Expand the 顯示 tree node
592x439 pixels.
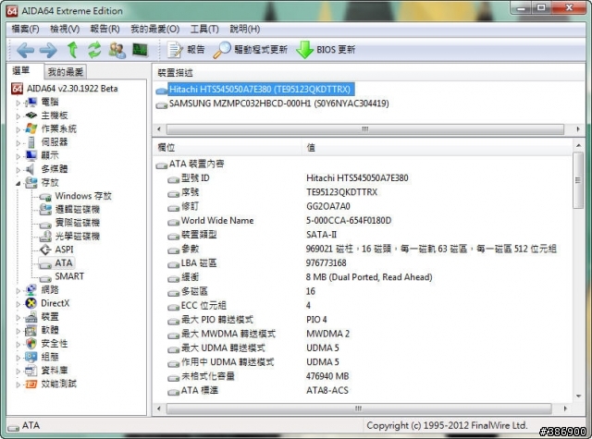click(18, 156)
